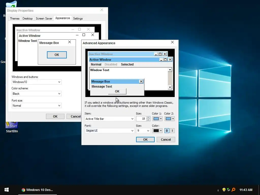Image resolution: width=260 pixels, height=195 pixels.
Task: Select the Appearance tab
Action: pos(62,18)
